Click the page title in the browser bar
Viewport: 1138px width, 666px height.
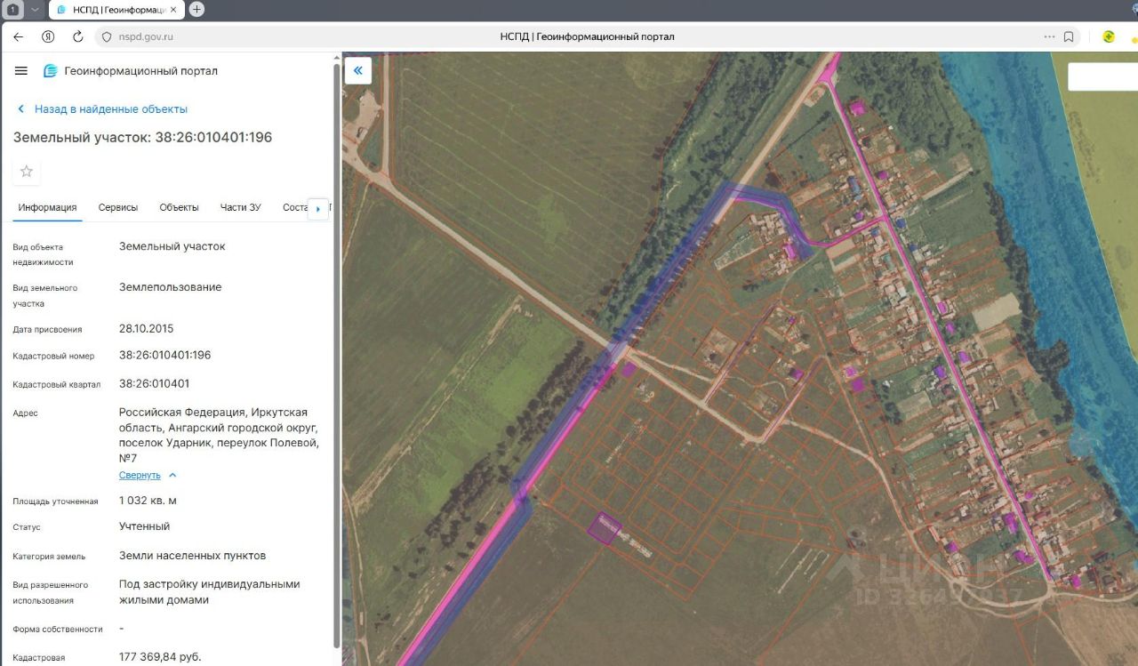click(x=588, y=36)
